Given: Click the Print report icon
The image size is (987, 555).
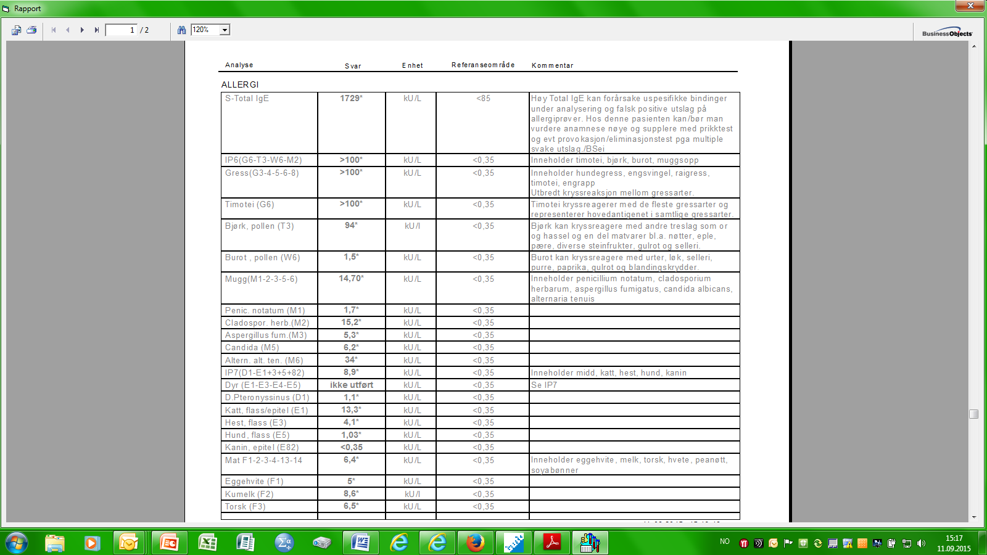Looking at the screenshot, I should coord(31,30).
